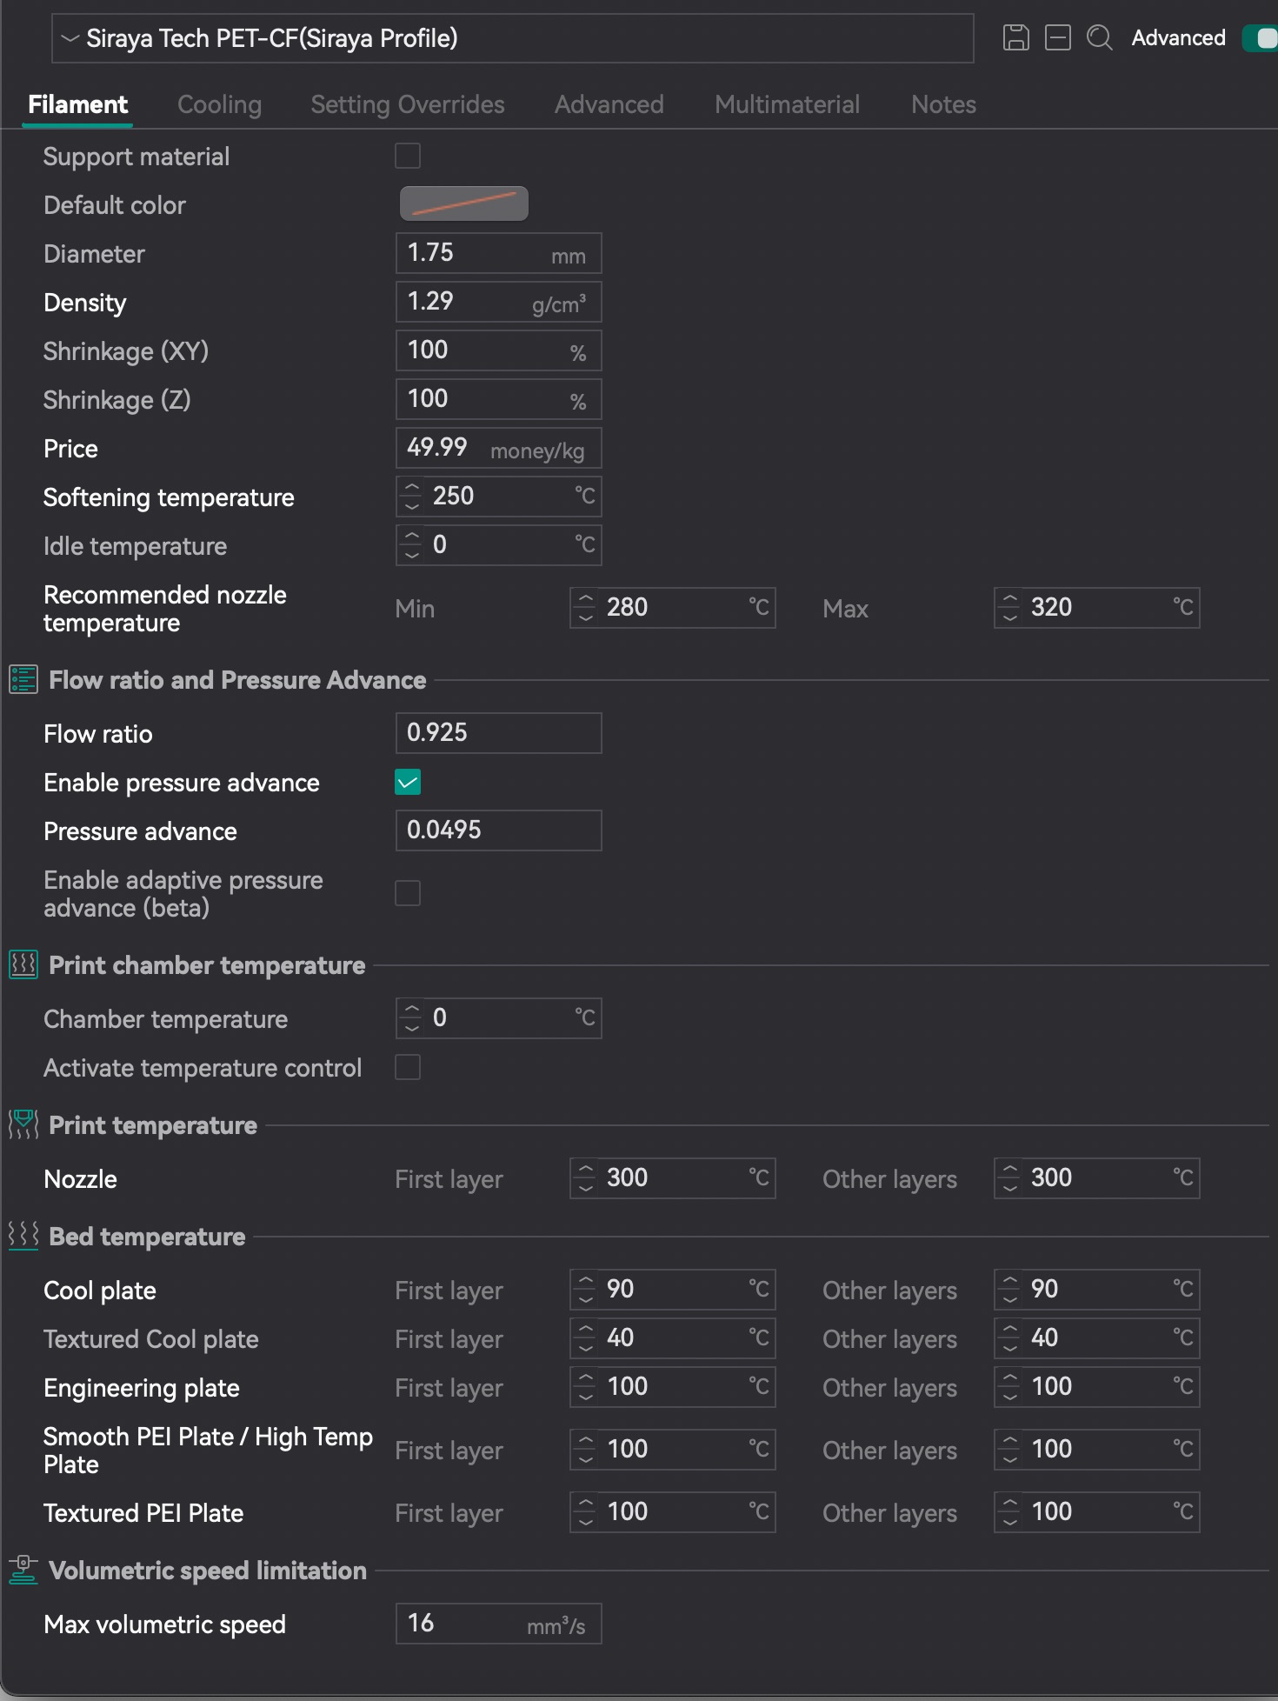This screenshot has height=1701, width=1278.
Task: Delete preset icon next to save
Action: pos(1057,38)
